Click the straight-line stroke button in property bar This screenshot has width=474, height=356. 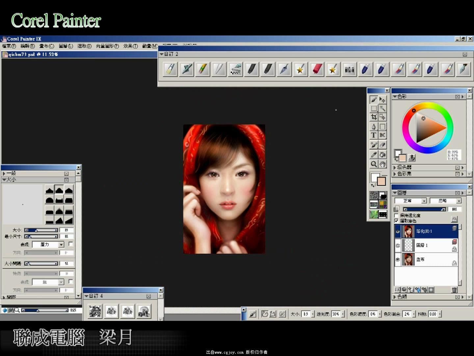pos(273,314)
